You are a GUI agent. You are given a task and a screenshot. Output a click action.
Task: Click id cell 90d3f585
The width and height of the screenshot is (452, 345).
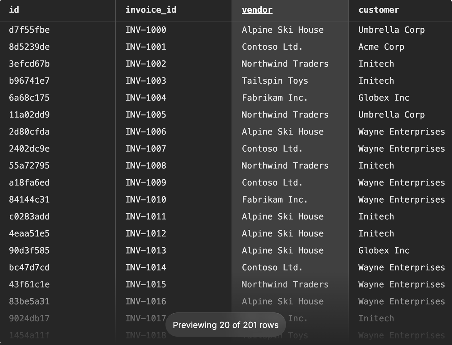point(29,251)
